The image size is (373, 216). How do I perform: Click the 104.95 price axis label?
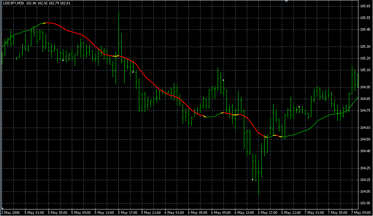point(365,87)
